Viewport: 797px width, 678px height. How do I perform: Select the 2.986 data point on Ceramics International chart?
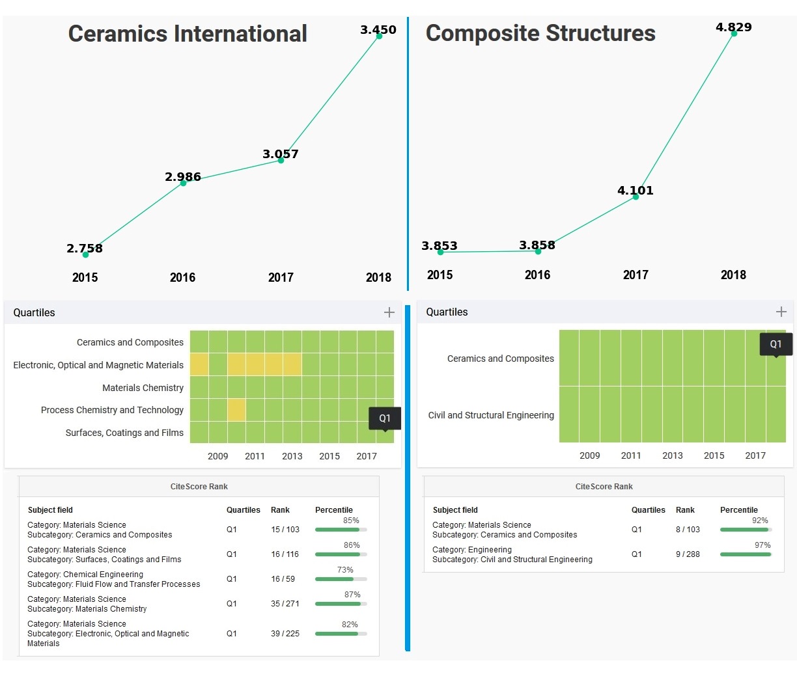pyautogui.click(x=183, y=183)
